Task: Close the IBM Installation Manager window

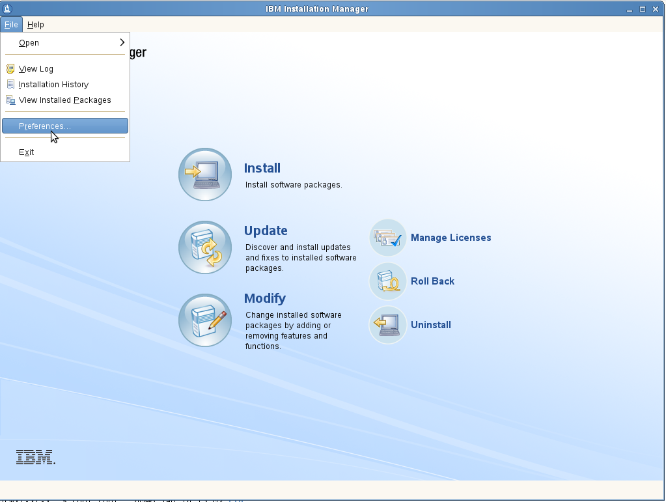Action: click(x=656, y=9)
